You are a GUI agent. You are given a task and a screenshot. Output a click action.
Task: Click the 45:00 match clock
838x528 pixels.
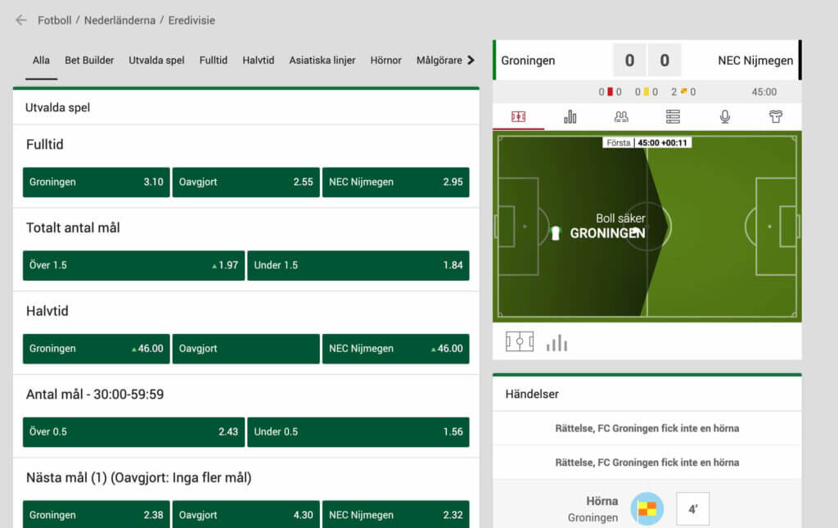(x=764, y=92)
